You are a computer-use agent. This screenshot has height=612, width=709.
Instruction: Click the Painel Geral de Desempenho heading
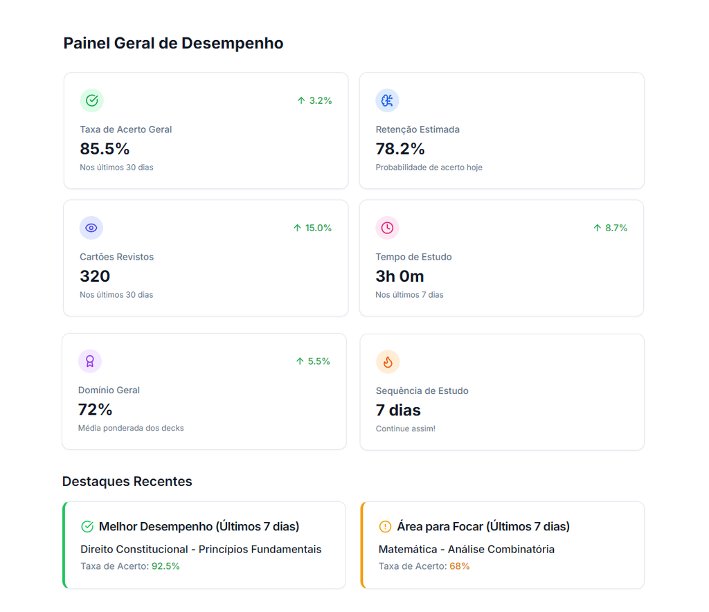click(173, 43)
